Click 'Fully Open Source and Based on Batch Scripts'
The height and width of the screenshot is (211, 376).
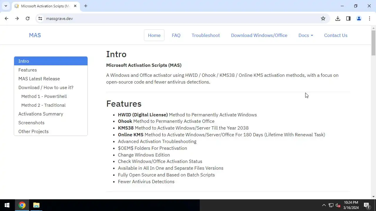[166, 175]
